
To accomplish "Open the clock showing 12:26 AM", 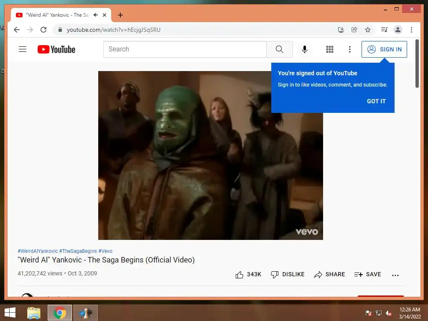I will pos(410,313).
